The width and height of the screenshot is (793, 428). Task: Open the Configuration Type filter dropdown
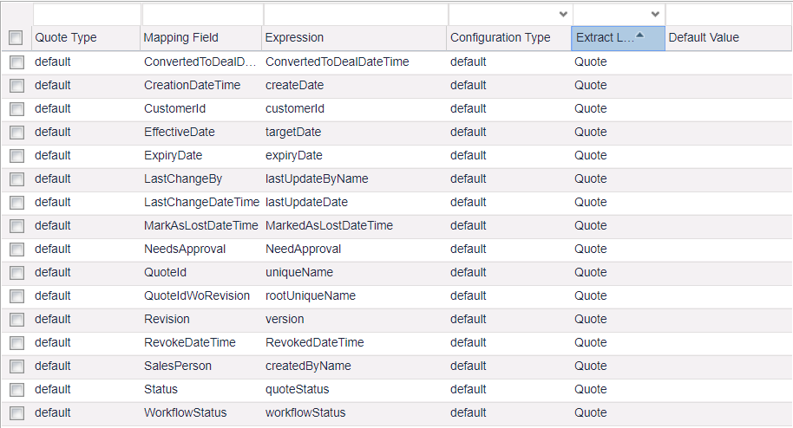(x=563, y=15)
